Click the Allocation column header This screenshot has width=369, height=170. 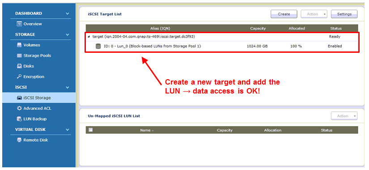click(272, 130)
